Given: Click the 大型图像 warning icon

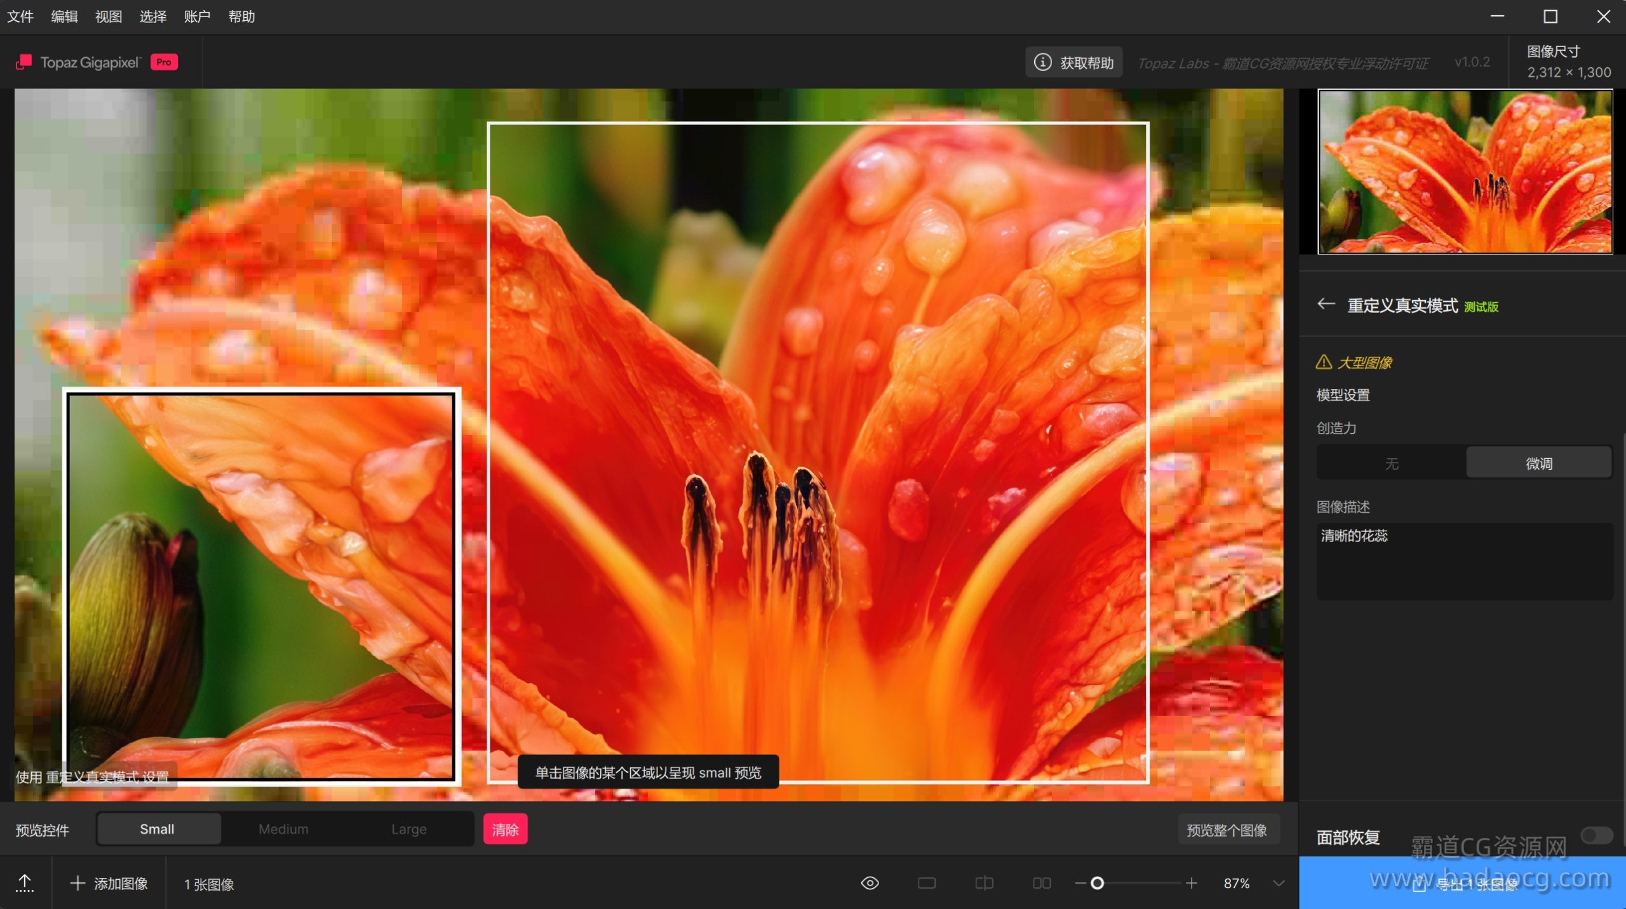Looking at the screenshot, I should pos(1324,362).
